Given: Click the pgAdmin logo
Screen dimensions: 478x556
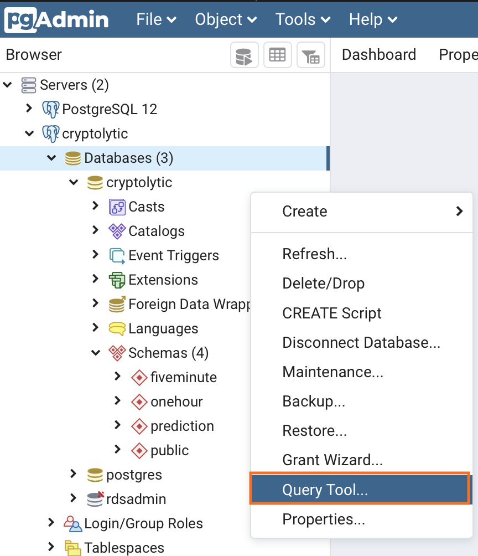Looking at the screenshot, I should point(56,19).
